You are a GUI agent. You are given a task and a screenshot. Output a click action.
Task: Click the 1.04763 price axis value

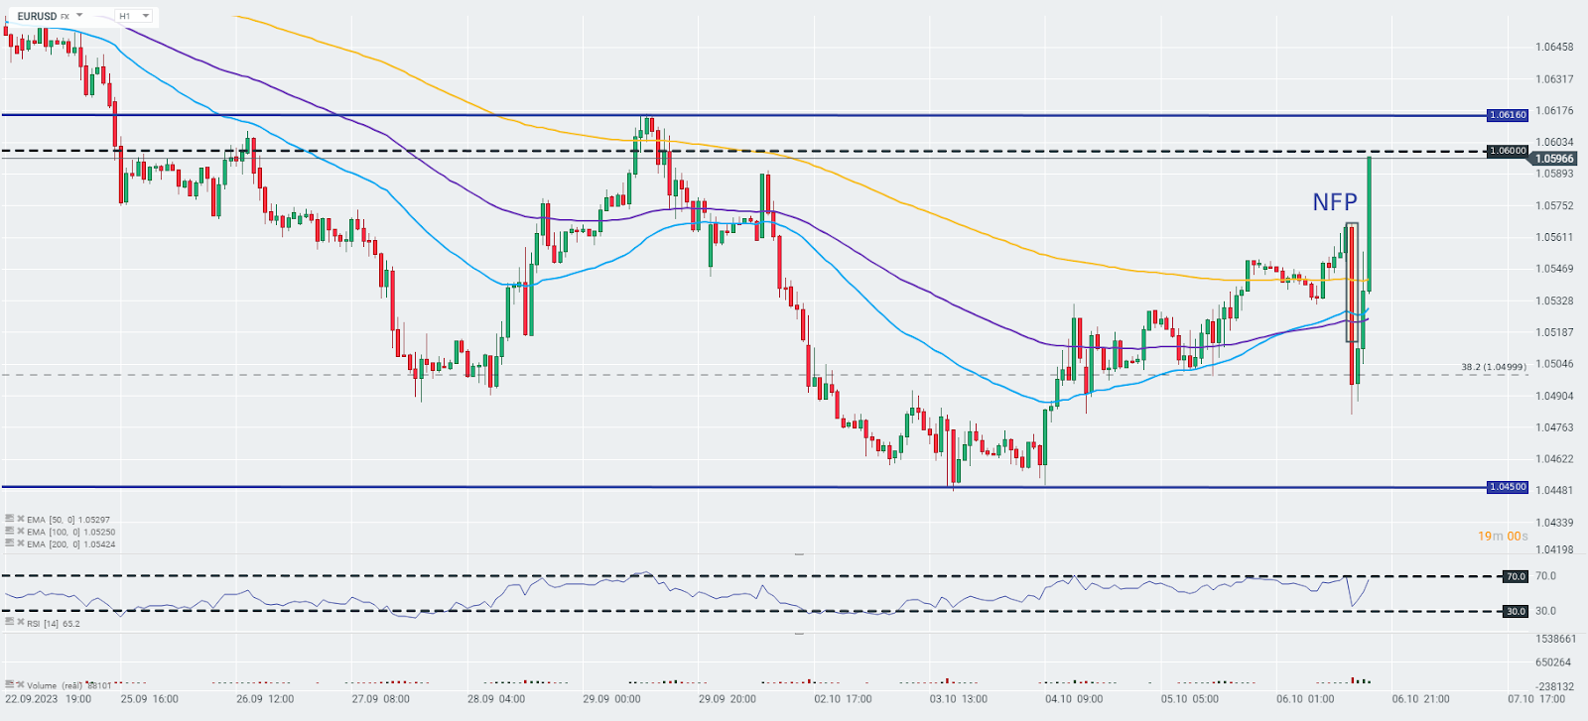point(1554,428)
